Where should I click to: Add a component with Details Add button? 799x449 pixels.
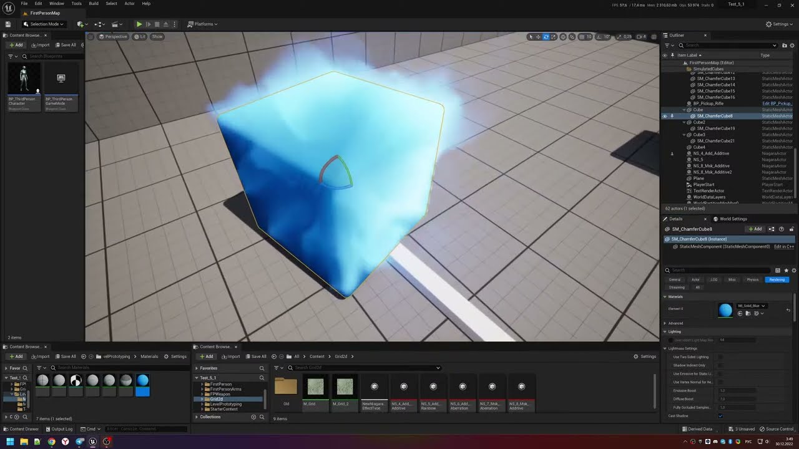click(755, 229)
